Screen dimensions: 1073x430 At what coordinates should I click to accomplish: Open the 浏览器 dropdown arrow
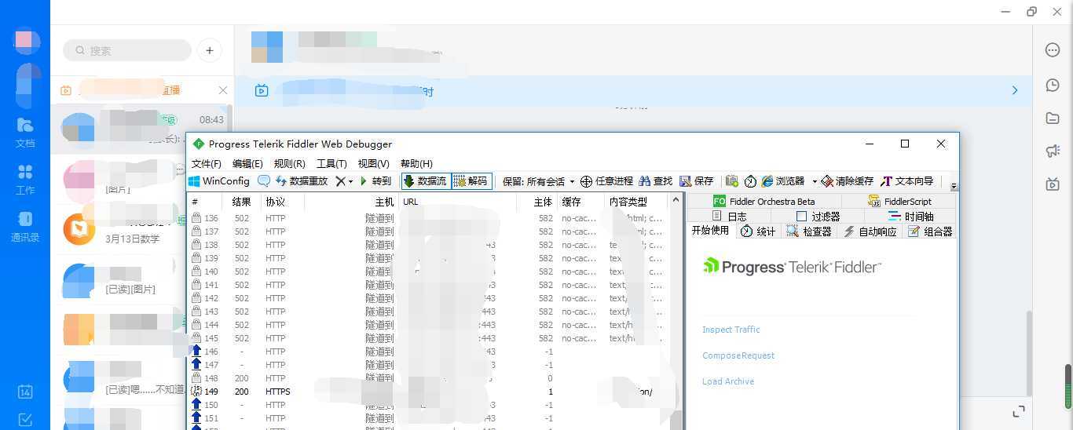click(815, 181)
